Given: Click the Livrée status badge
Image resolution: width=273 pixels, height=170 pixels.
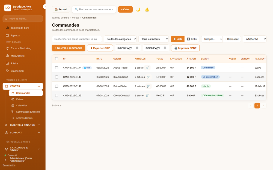Looking at the screenshot, I should [206, 86].
